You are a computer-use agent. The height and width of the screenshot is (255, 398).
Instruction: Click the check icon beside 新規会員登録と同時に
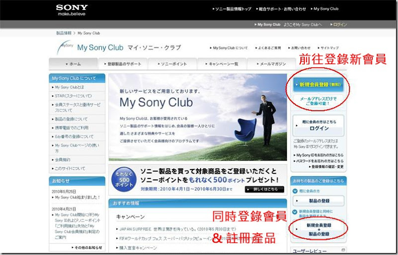(x=295, y=212)
